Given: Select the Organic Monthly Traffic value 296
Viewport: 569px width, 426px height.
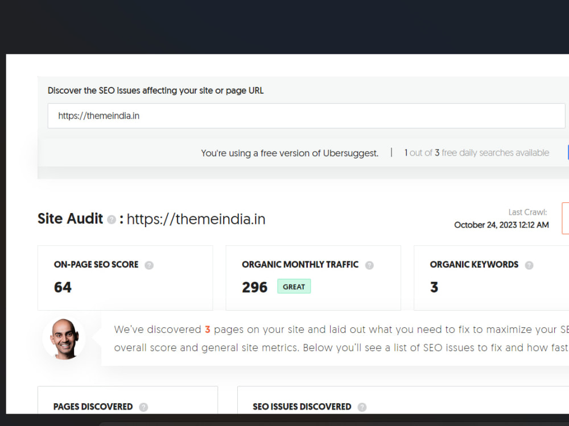Looking at the screenshot, I should (255, 287).
